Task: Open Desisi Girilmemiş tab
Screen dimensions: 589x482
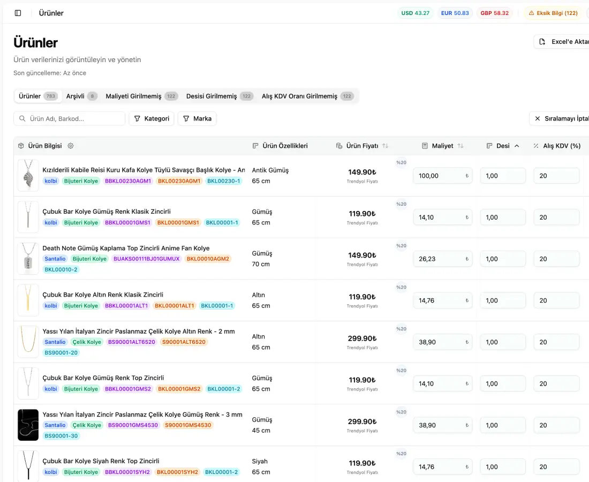Action: (220, 96)
